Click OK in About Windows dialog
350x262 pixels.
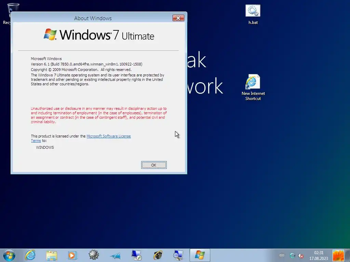[x=154, y=165]
